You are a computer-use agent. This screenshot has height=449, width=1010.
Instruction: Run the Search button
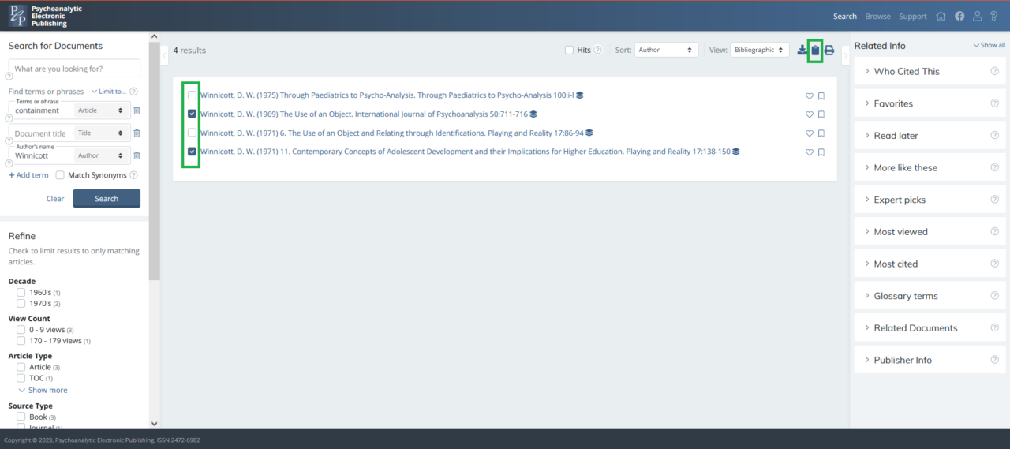click(x=107, y=199)
